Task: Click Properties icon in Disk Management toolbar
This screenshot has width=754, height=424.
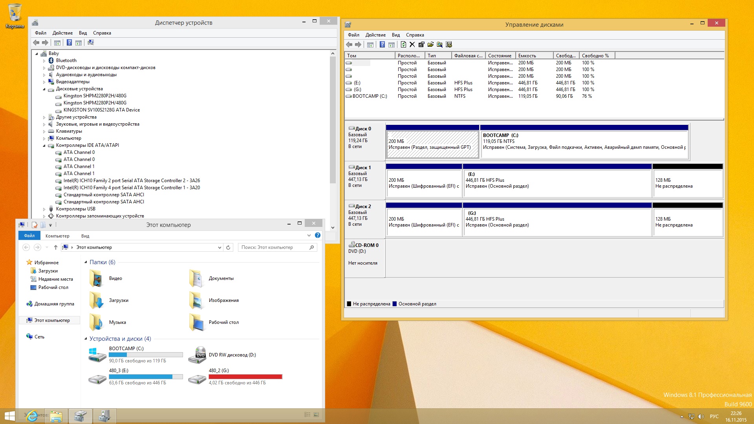Action: 421,45
